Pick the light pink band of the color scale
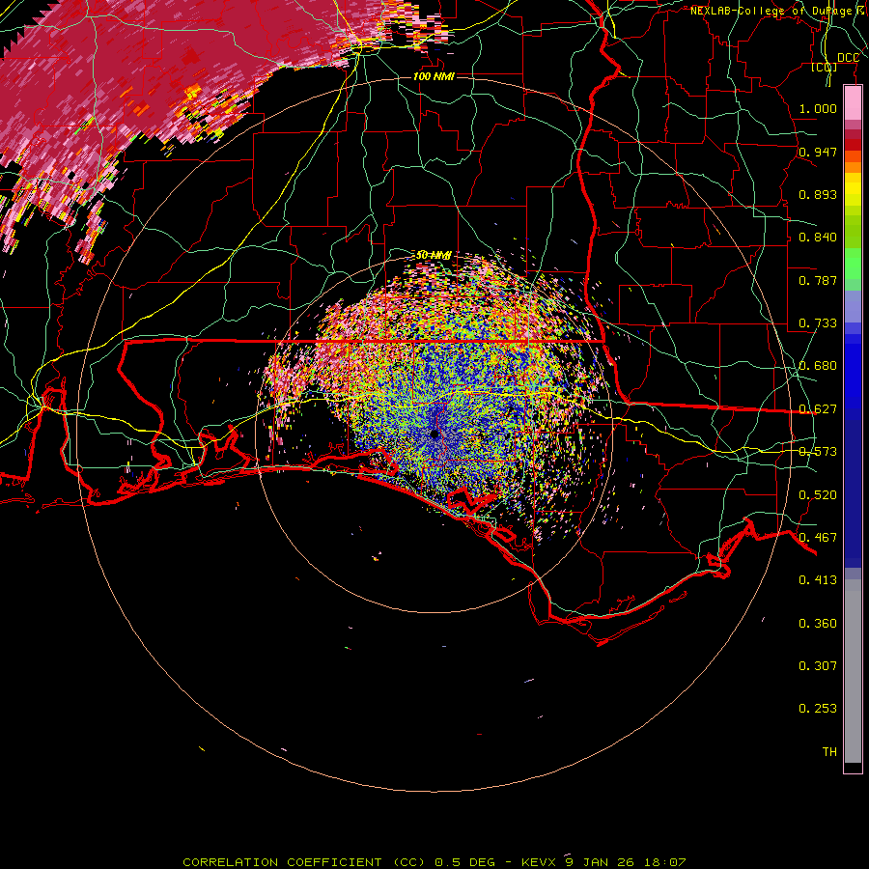The width and height of the screenshot is (869, 869). pyautogui.click(x=853, y=103)
